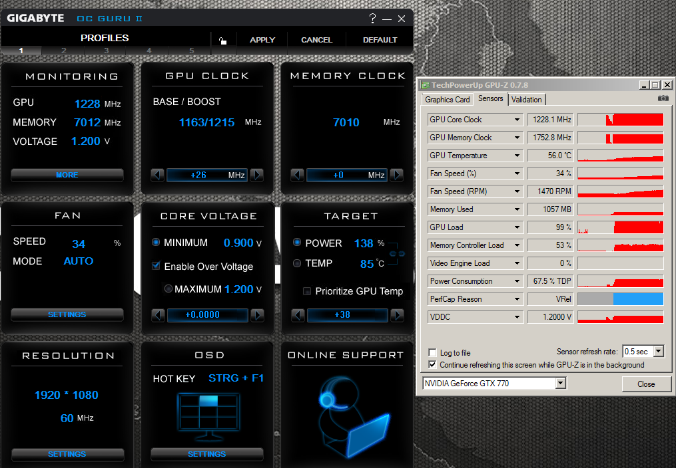Minimize the OC Guru window
The image size is (676, 468).
(387, 19)
